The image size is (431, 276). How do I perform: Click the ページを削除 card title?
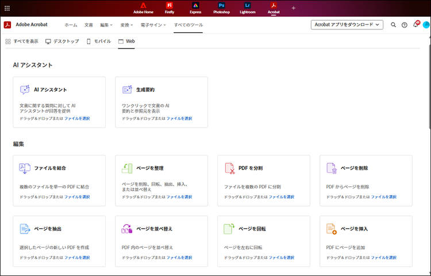click(355, 168)
